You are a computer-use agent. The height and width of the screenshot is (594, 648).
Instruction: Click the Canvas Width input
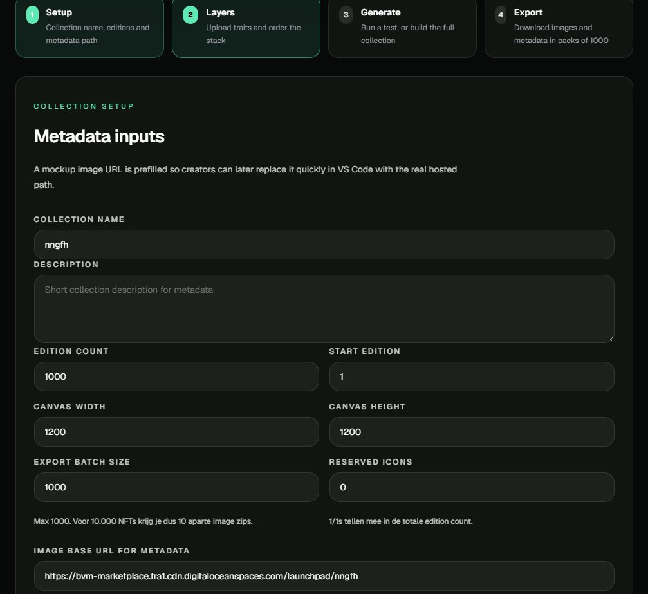coord(176,432)
